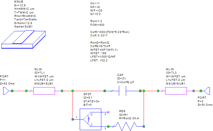The image size is (213, 131).
Task: Select the PORT 2 symbol at right
Action: [207, 91]
